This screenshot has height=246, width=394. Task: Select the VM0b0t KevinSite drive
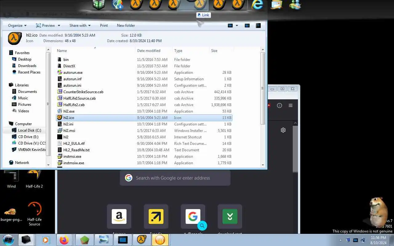(x=32, y=150)
